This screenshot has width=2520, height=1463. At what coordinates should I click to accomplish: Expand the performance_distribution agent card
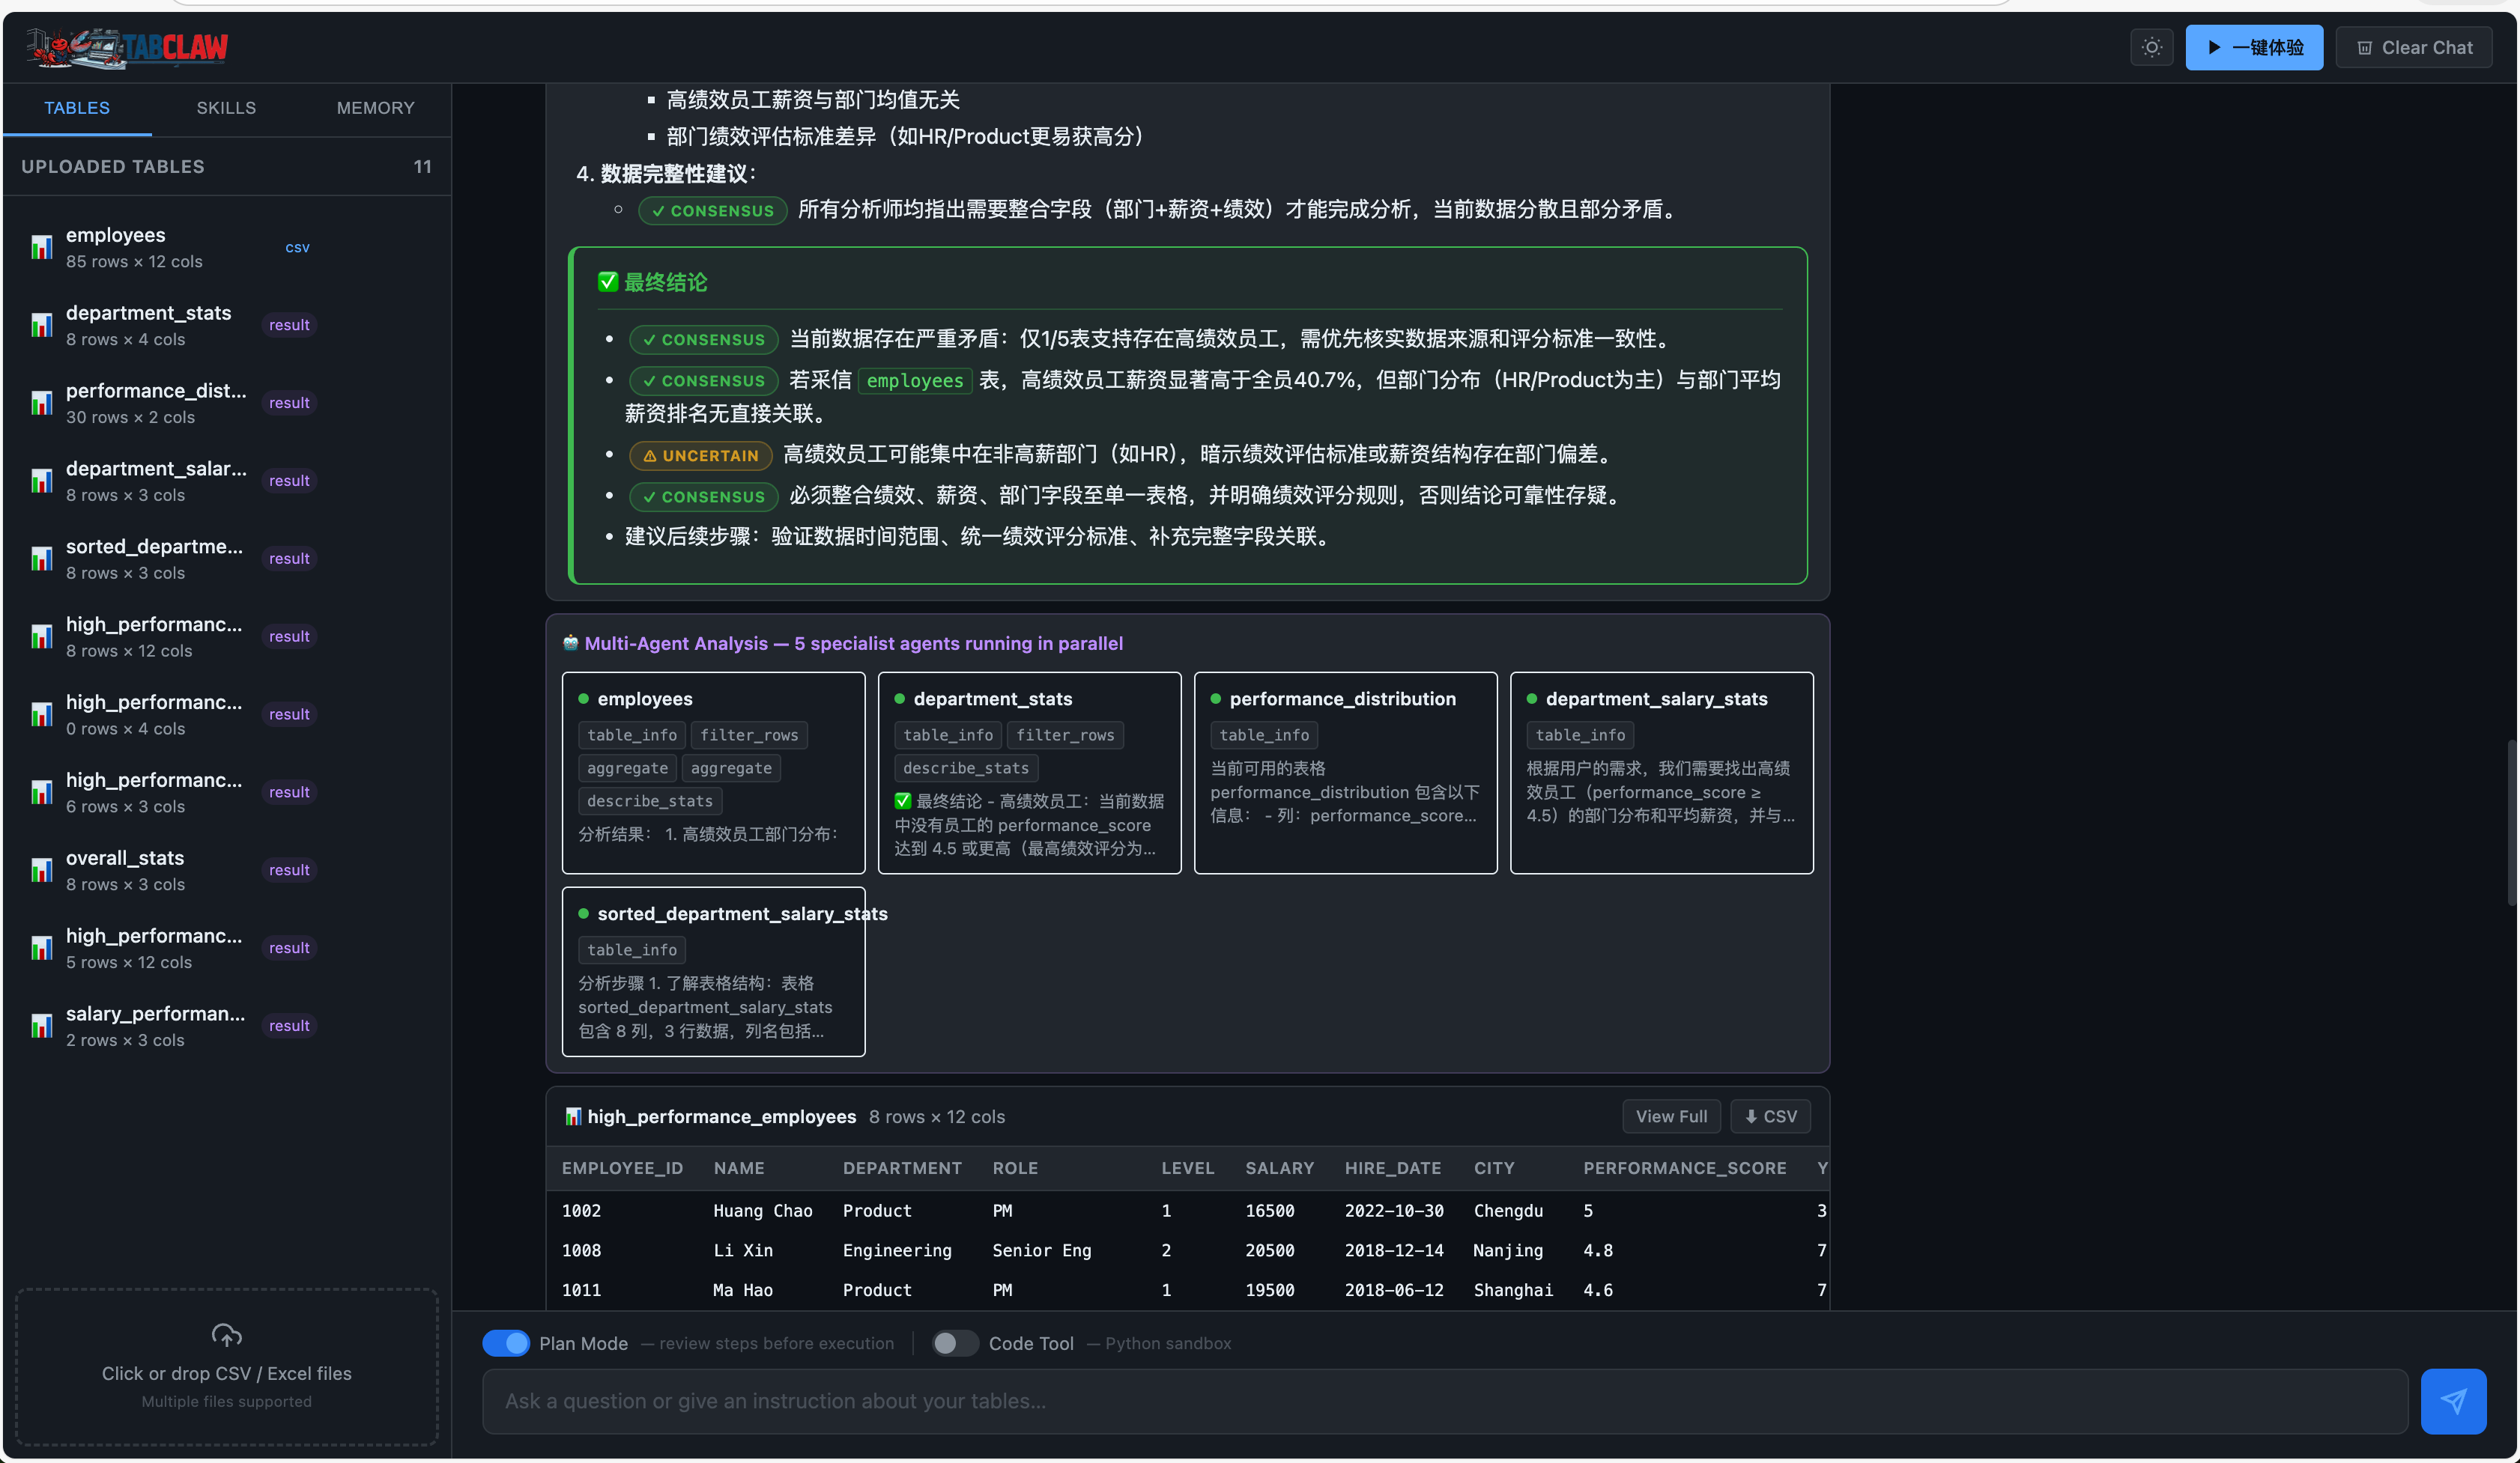tap(1345, 773)
